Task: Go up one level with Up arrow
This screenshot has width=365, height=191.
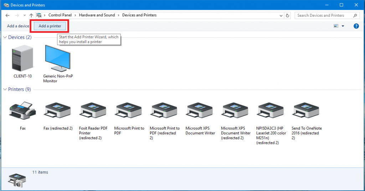Action: 31,15
